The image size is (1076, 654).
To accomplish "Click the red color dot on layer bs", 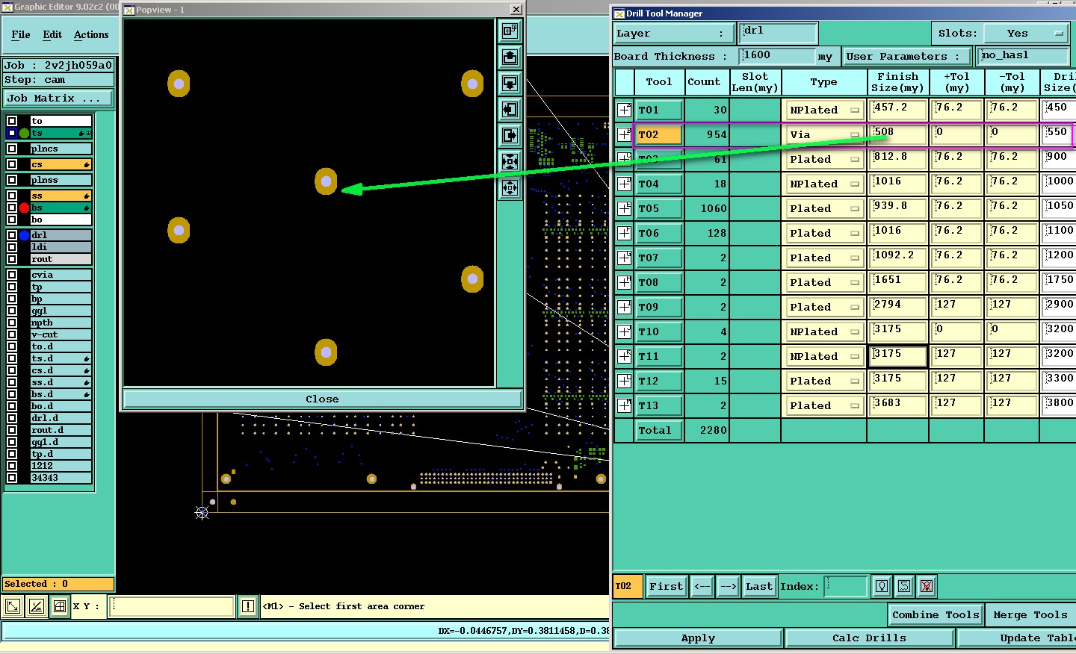I will [24, 208].
